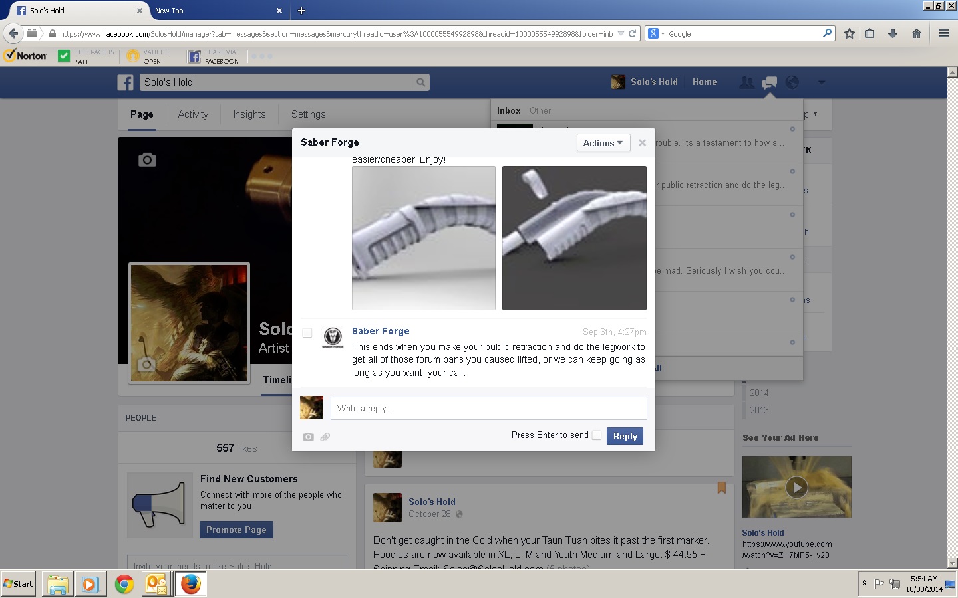This screenshot has width=958, height=598.
Task: Close the Saber Forge message dialog
Action: [x=642, y=142]
